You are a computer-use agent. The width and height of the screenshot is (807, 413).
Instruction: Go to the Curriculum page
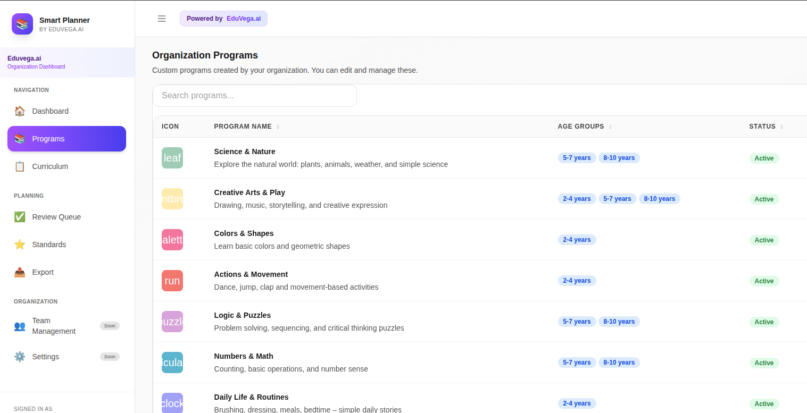pos(50,166)
